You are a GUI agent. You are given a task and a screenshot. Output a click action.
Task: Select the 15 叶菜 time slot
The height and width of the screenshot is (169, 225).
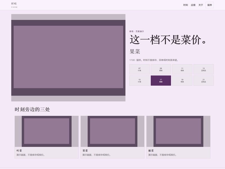pos(139,81)
